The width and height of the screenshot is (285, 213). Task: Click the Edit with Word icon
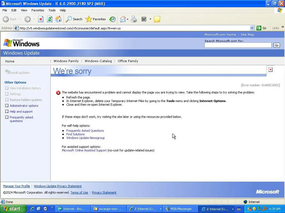click(144, 19)
